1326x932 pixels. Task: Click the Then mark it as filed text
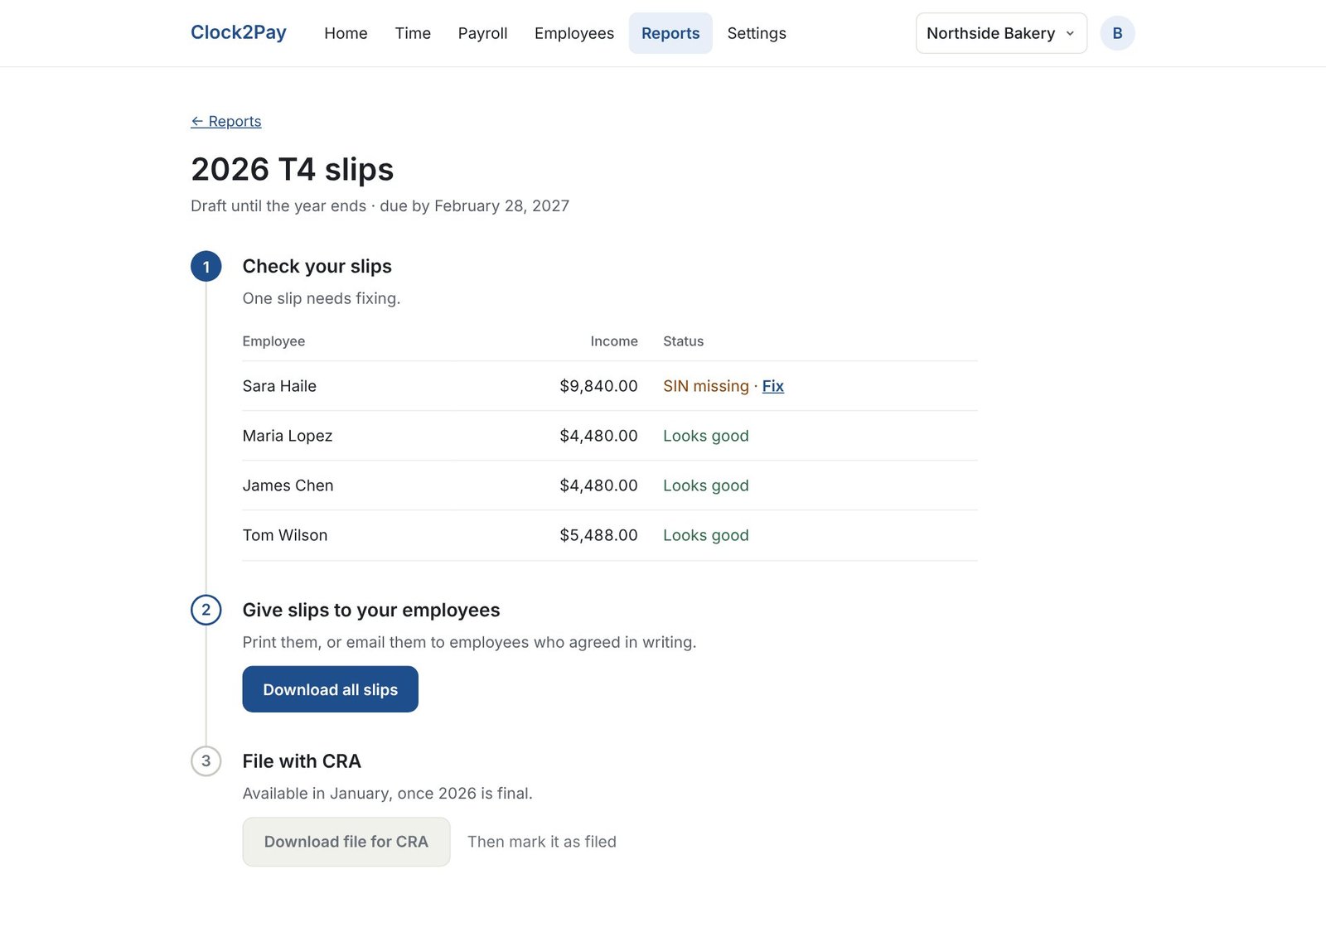pyautogui.click(x=542, y=842)
